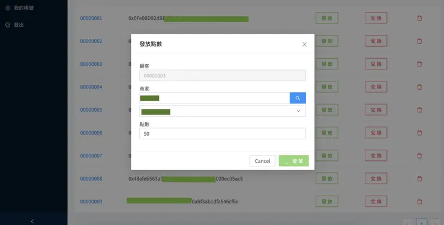Click 發放 button in row 00000002

[x=327, y=41]
